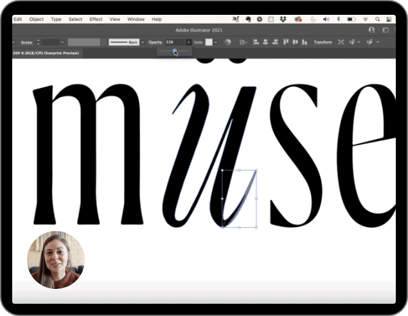Click the letter m shape on canvas
The height and width of the screenshot is (316, 408).
point(89,154)
